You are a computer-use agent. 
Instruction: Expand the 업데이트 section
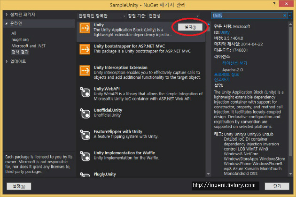point(7,61)
